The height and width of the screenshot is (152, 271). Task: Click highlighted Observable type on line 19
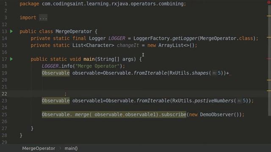click(x=55, y=73)
